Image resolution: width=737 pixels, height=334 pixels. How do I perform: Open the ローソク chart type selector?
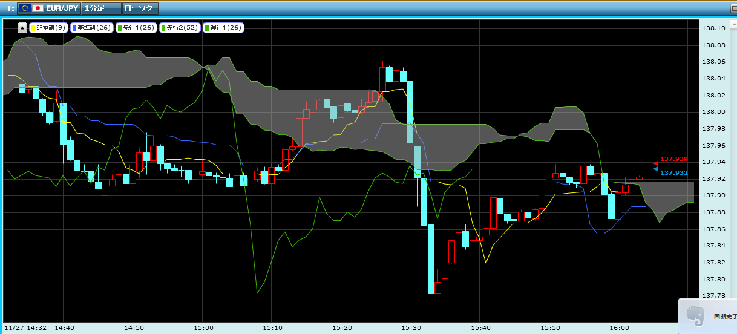click(x=140, y=8)
